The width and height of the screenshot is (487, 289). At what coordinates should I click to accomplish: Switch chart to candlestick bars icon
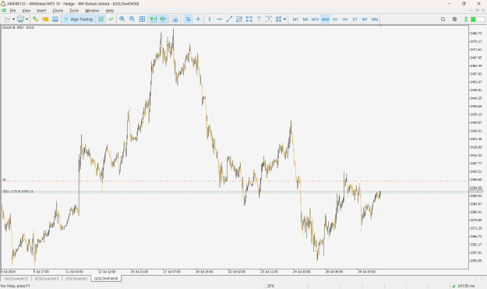(101, 19)
